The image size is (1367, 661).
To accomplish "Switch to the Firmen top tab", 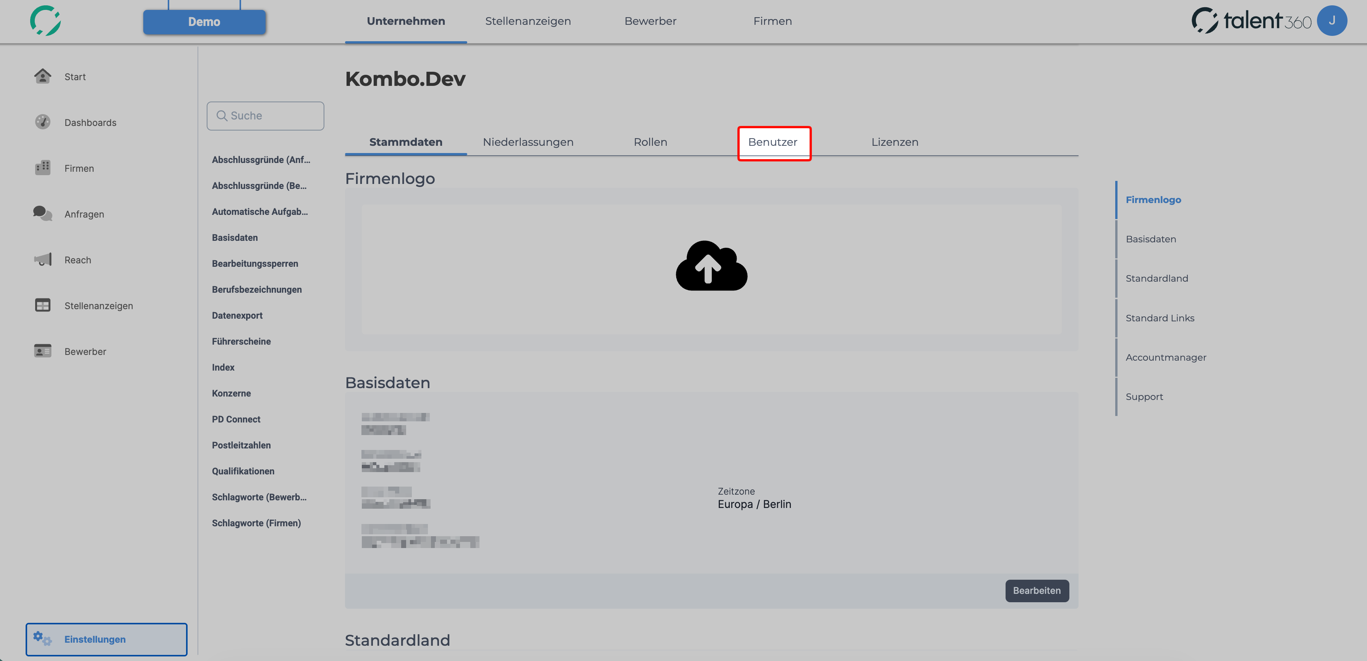I will pyautogui.click(x=773, y=21).
